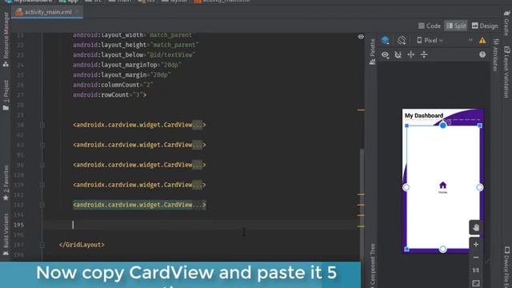This screenshot has width=512, height=288.
Task: Toggle the design View Options eye icon
Action: [386, 55]
